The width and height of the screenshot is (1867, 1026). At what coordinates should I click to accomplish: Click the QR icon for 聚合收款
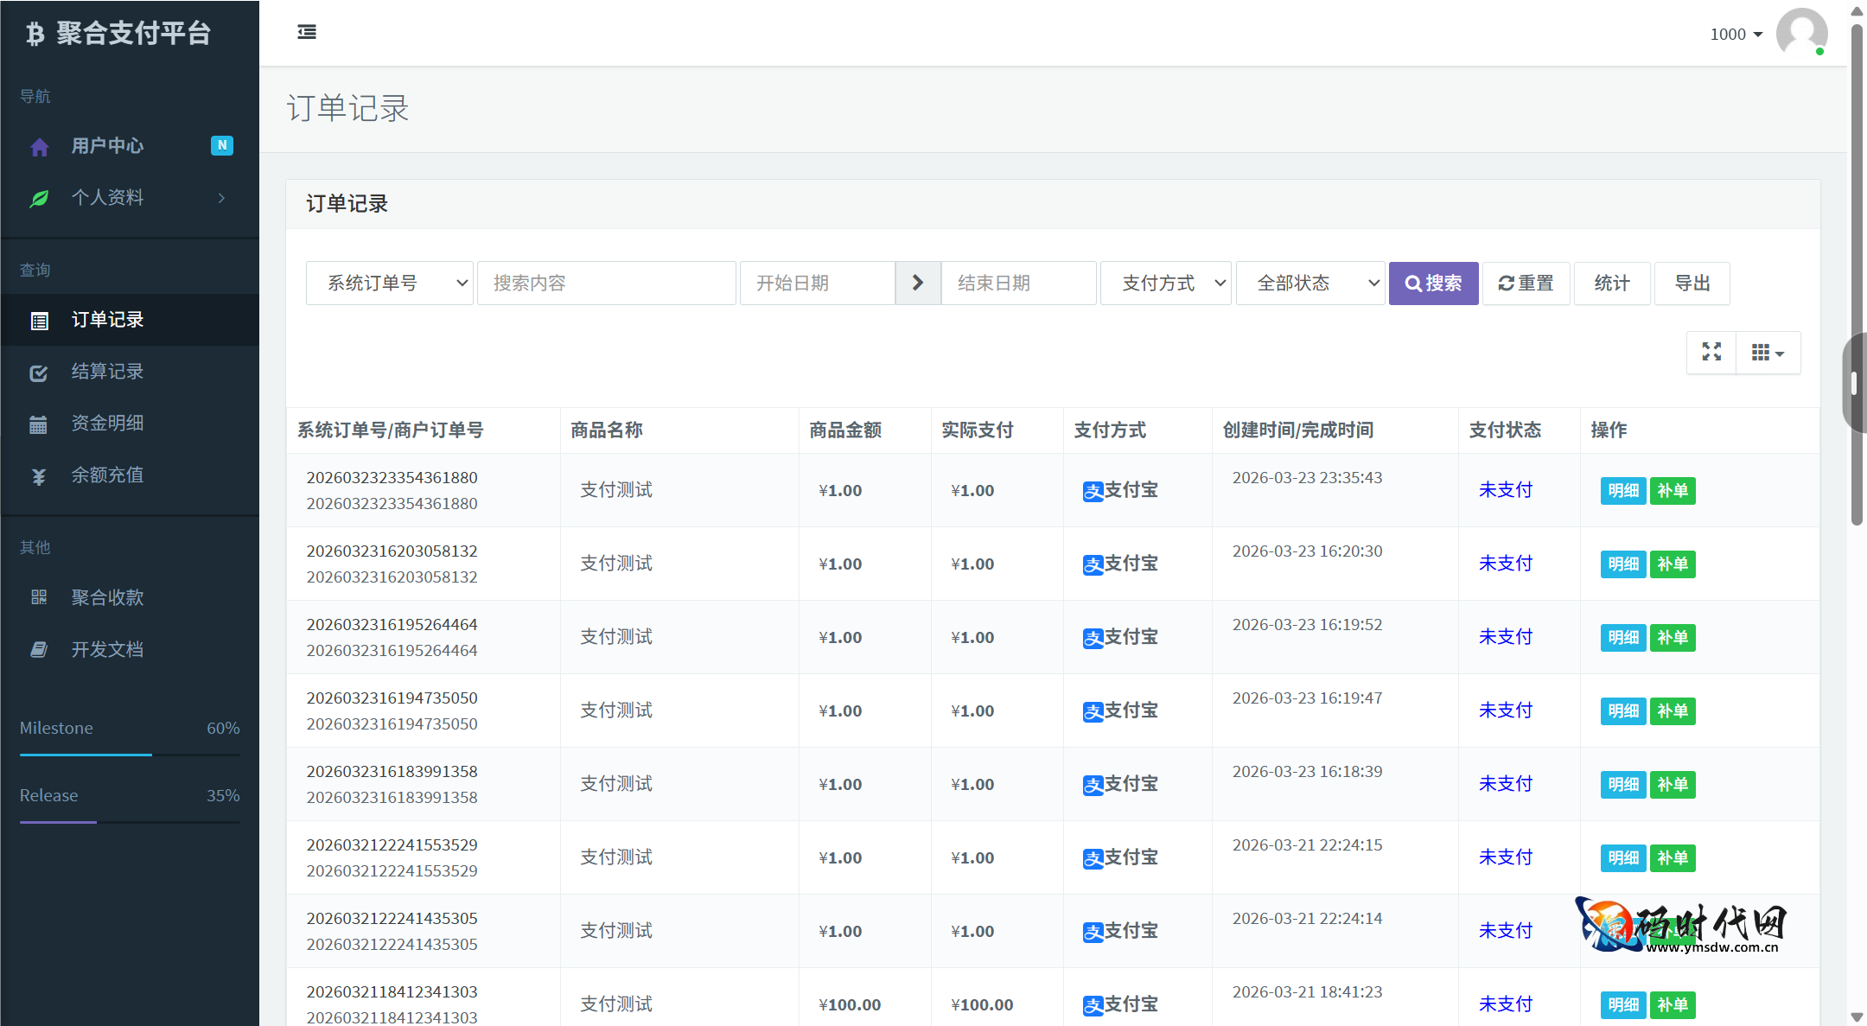point(39,598)
